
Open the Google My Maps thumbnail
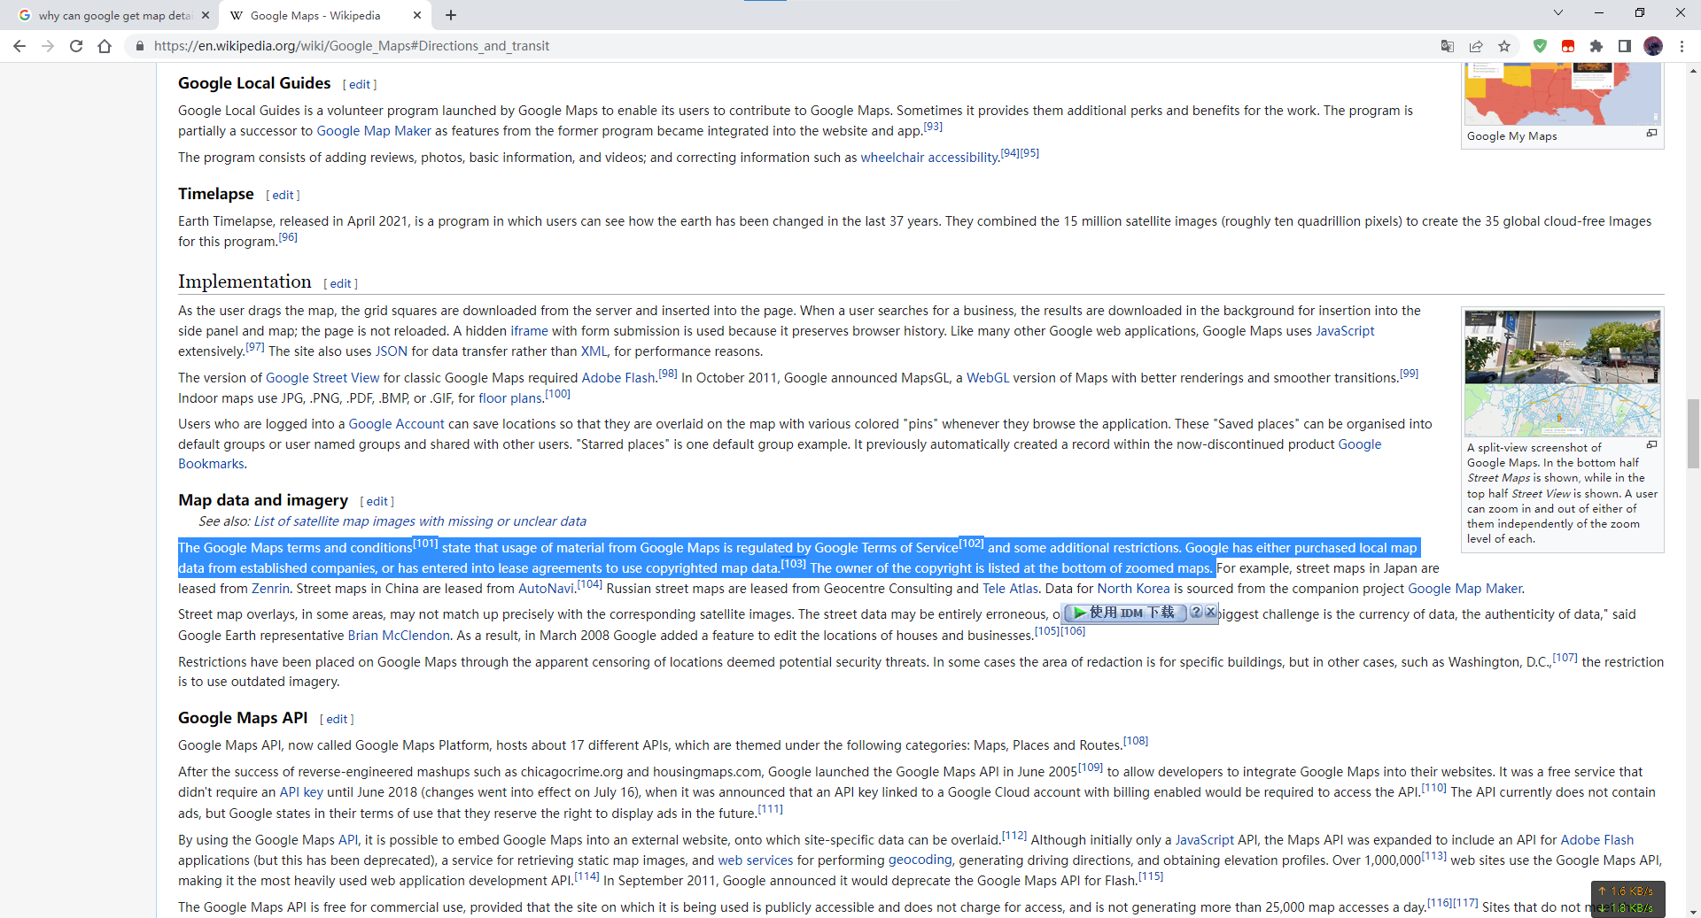point(1562,94)
